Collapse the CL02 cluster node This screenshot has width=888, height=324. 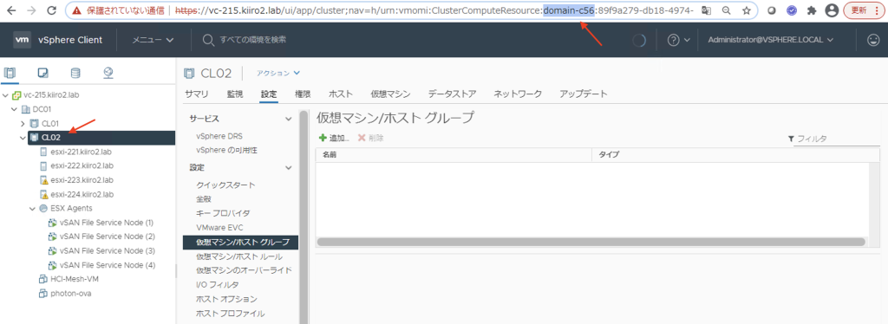click(23, 138)
